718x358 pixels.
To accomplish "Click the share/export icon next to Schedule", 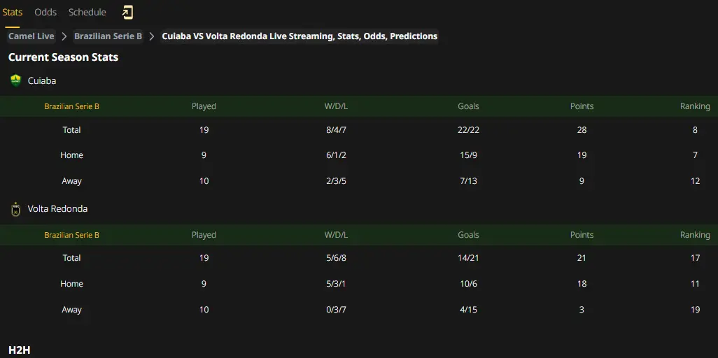I will pos(127,13).
